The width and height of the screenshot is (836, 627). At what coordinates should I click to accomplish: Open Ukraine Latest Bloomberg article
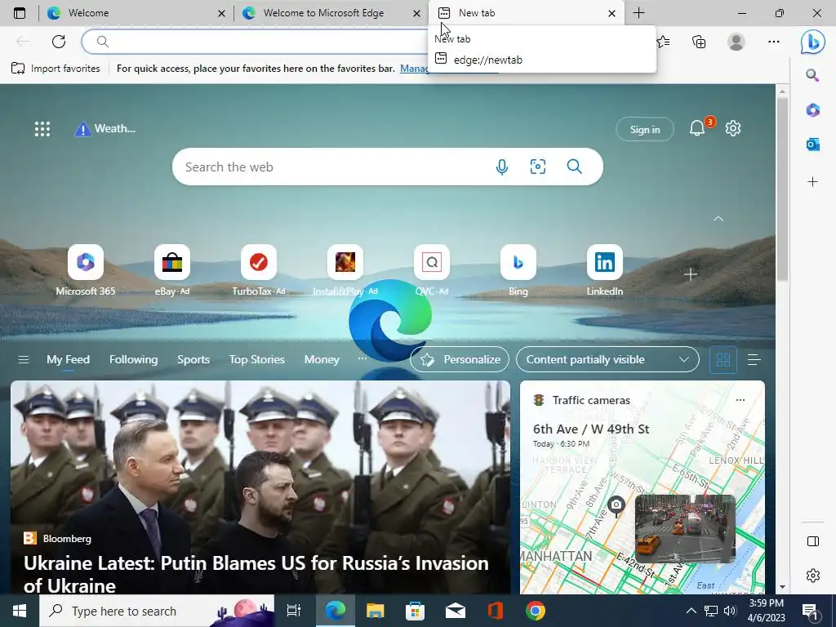256,574
